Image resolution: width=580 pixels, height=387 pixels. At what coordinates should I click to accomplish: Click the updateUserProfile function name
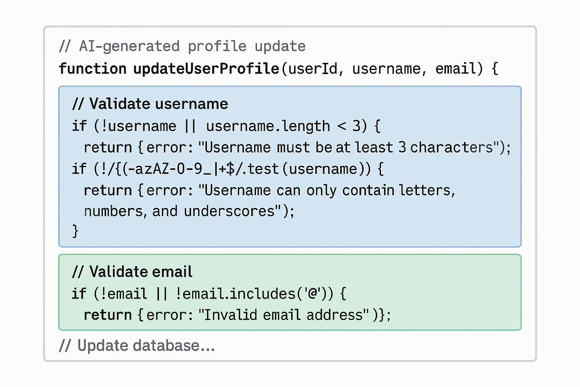click(206, 69)
